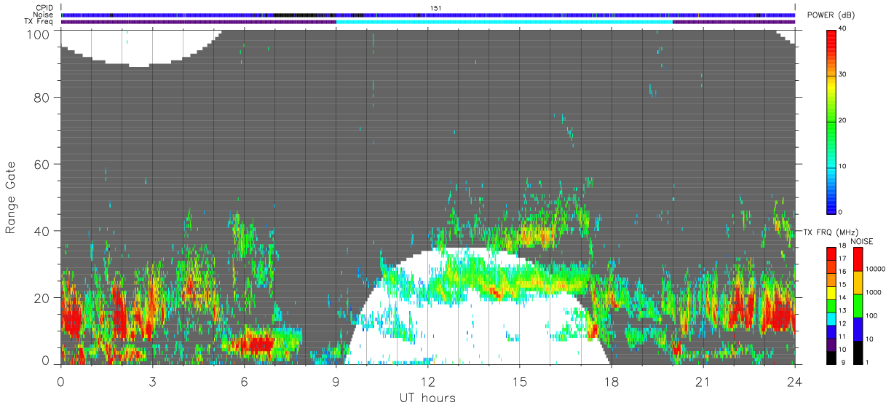The image size is (894, 413).
Task: Click x-axis tick label 21
Action: pyautogui.click(x=703, y=382)
